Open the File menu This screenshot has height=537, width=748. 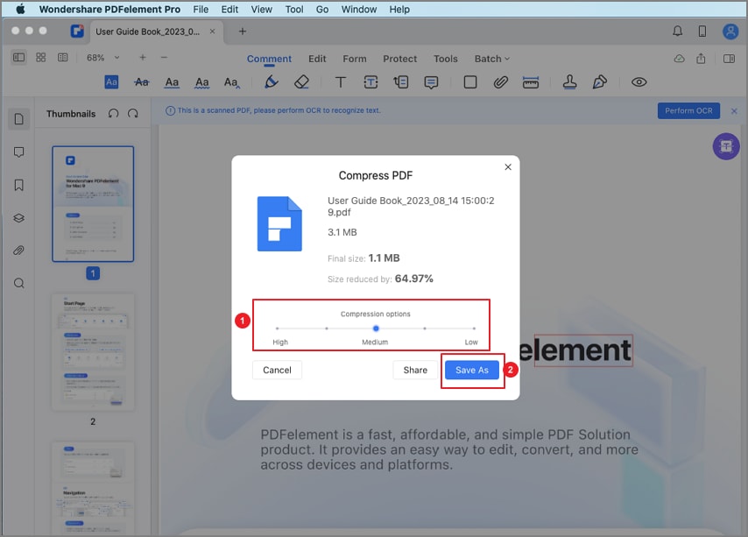(201, 9)
